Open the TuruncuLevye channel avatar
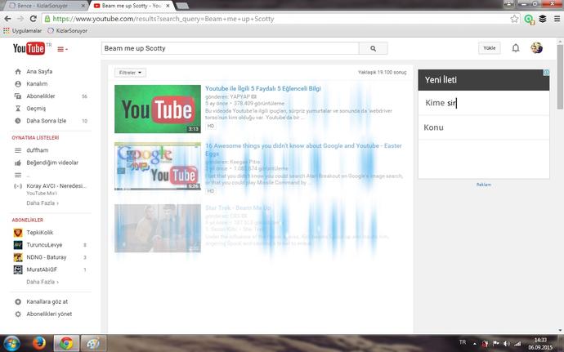 pos(18,245)
